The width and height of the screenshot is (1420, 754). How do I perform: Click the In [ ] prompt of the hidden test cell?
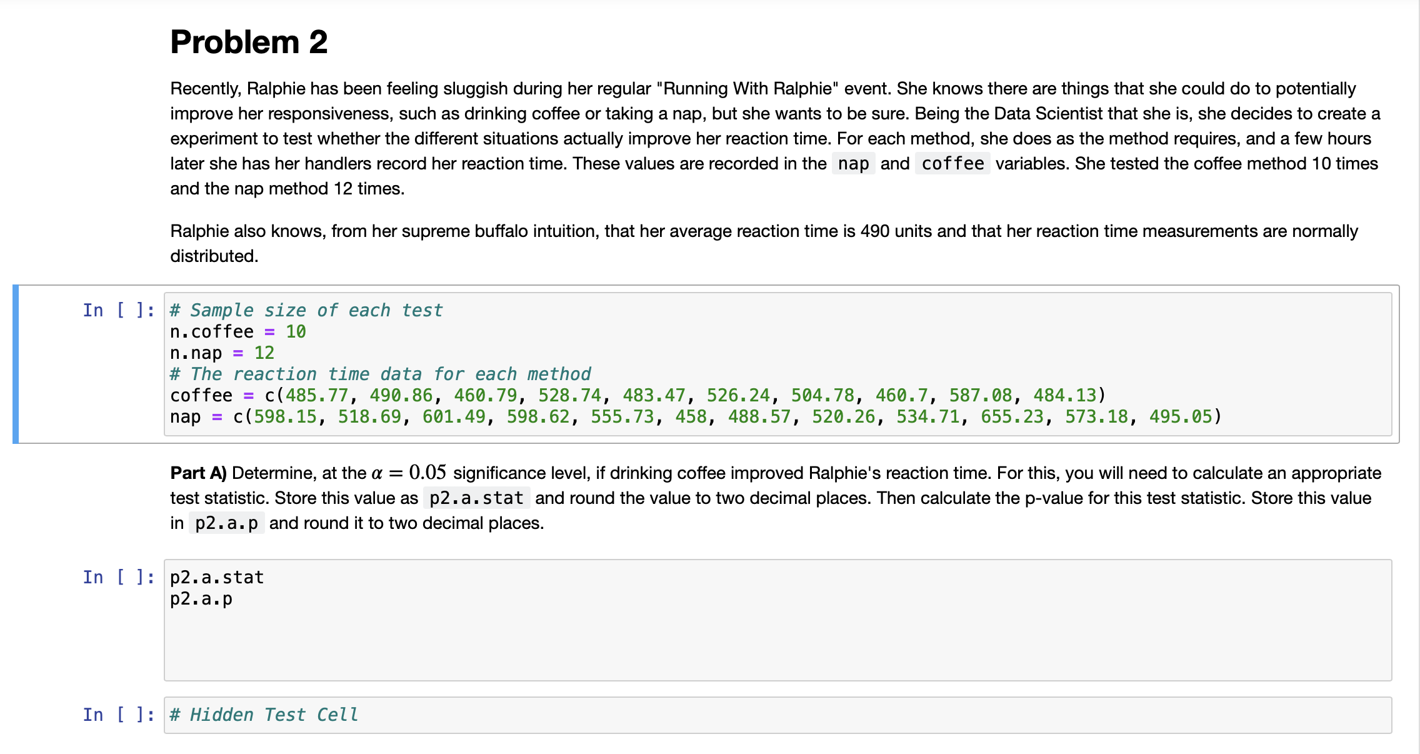coord(117,714)
